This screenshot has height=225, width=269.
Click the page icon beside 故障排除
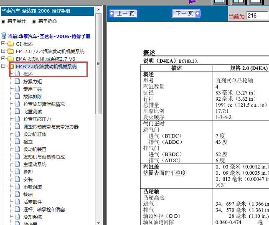[17, 96]
